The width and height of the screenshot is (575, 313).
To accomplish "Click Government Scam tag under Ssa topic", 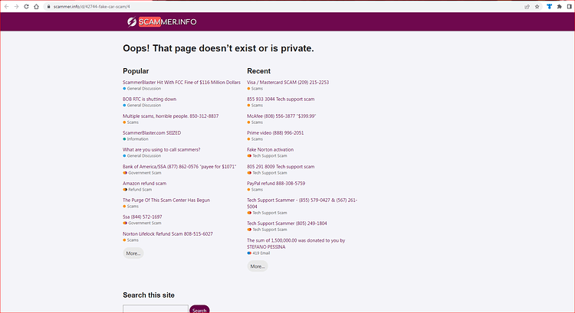I will point(142,223).
